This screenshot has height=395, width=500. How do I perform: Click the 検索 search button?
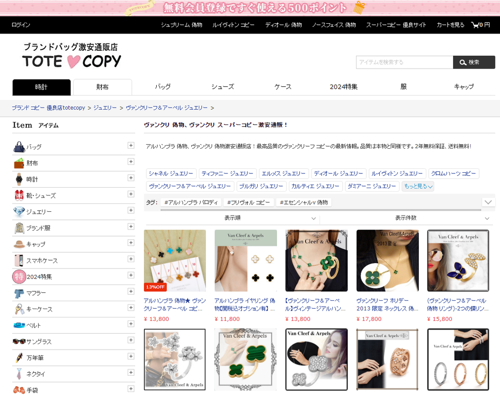[x=474, y=62]
